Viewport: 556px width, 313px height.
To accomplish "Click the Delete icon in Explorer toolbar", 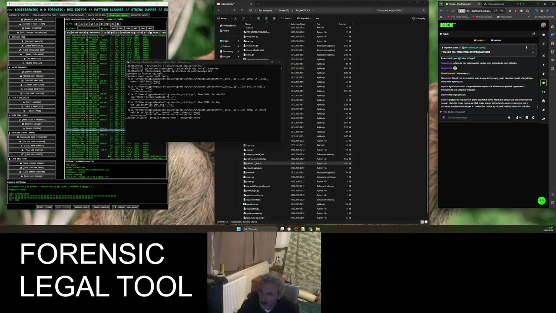I will [275, 18].
